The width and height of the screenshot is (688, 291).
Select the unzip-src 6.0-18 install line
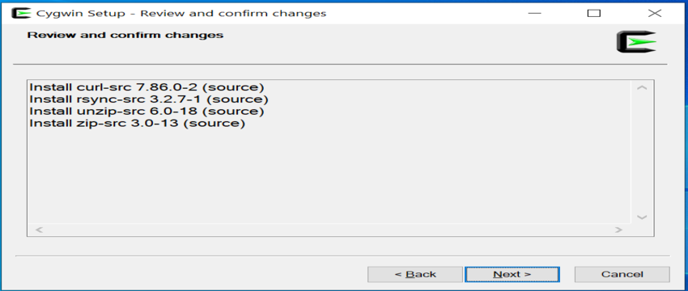147,111
